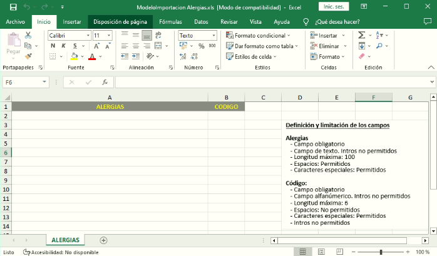Click the insert function fx icon
437x256 pixels.
pyautogui.click(x=105, y=82)
